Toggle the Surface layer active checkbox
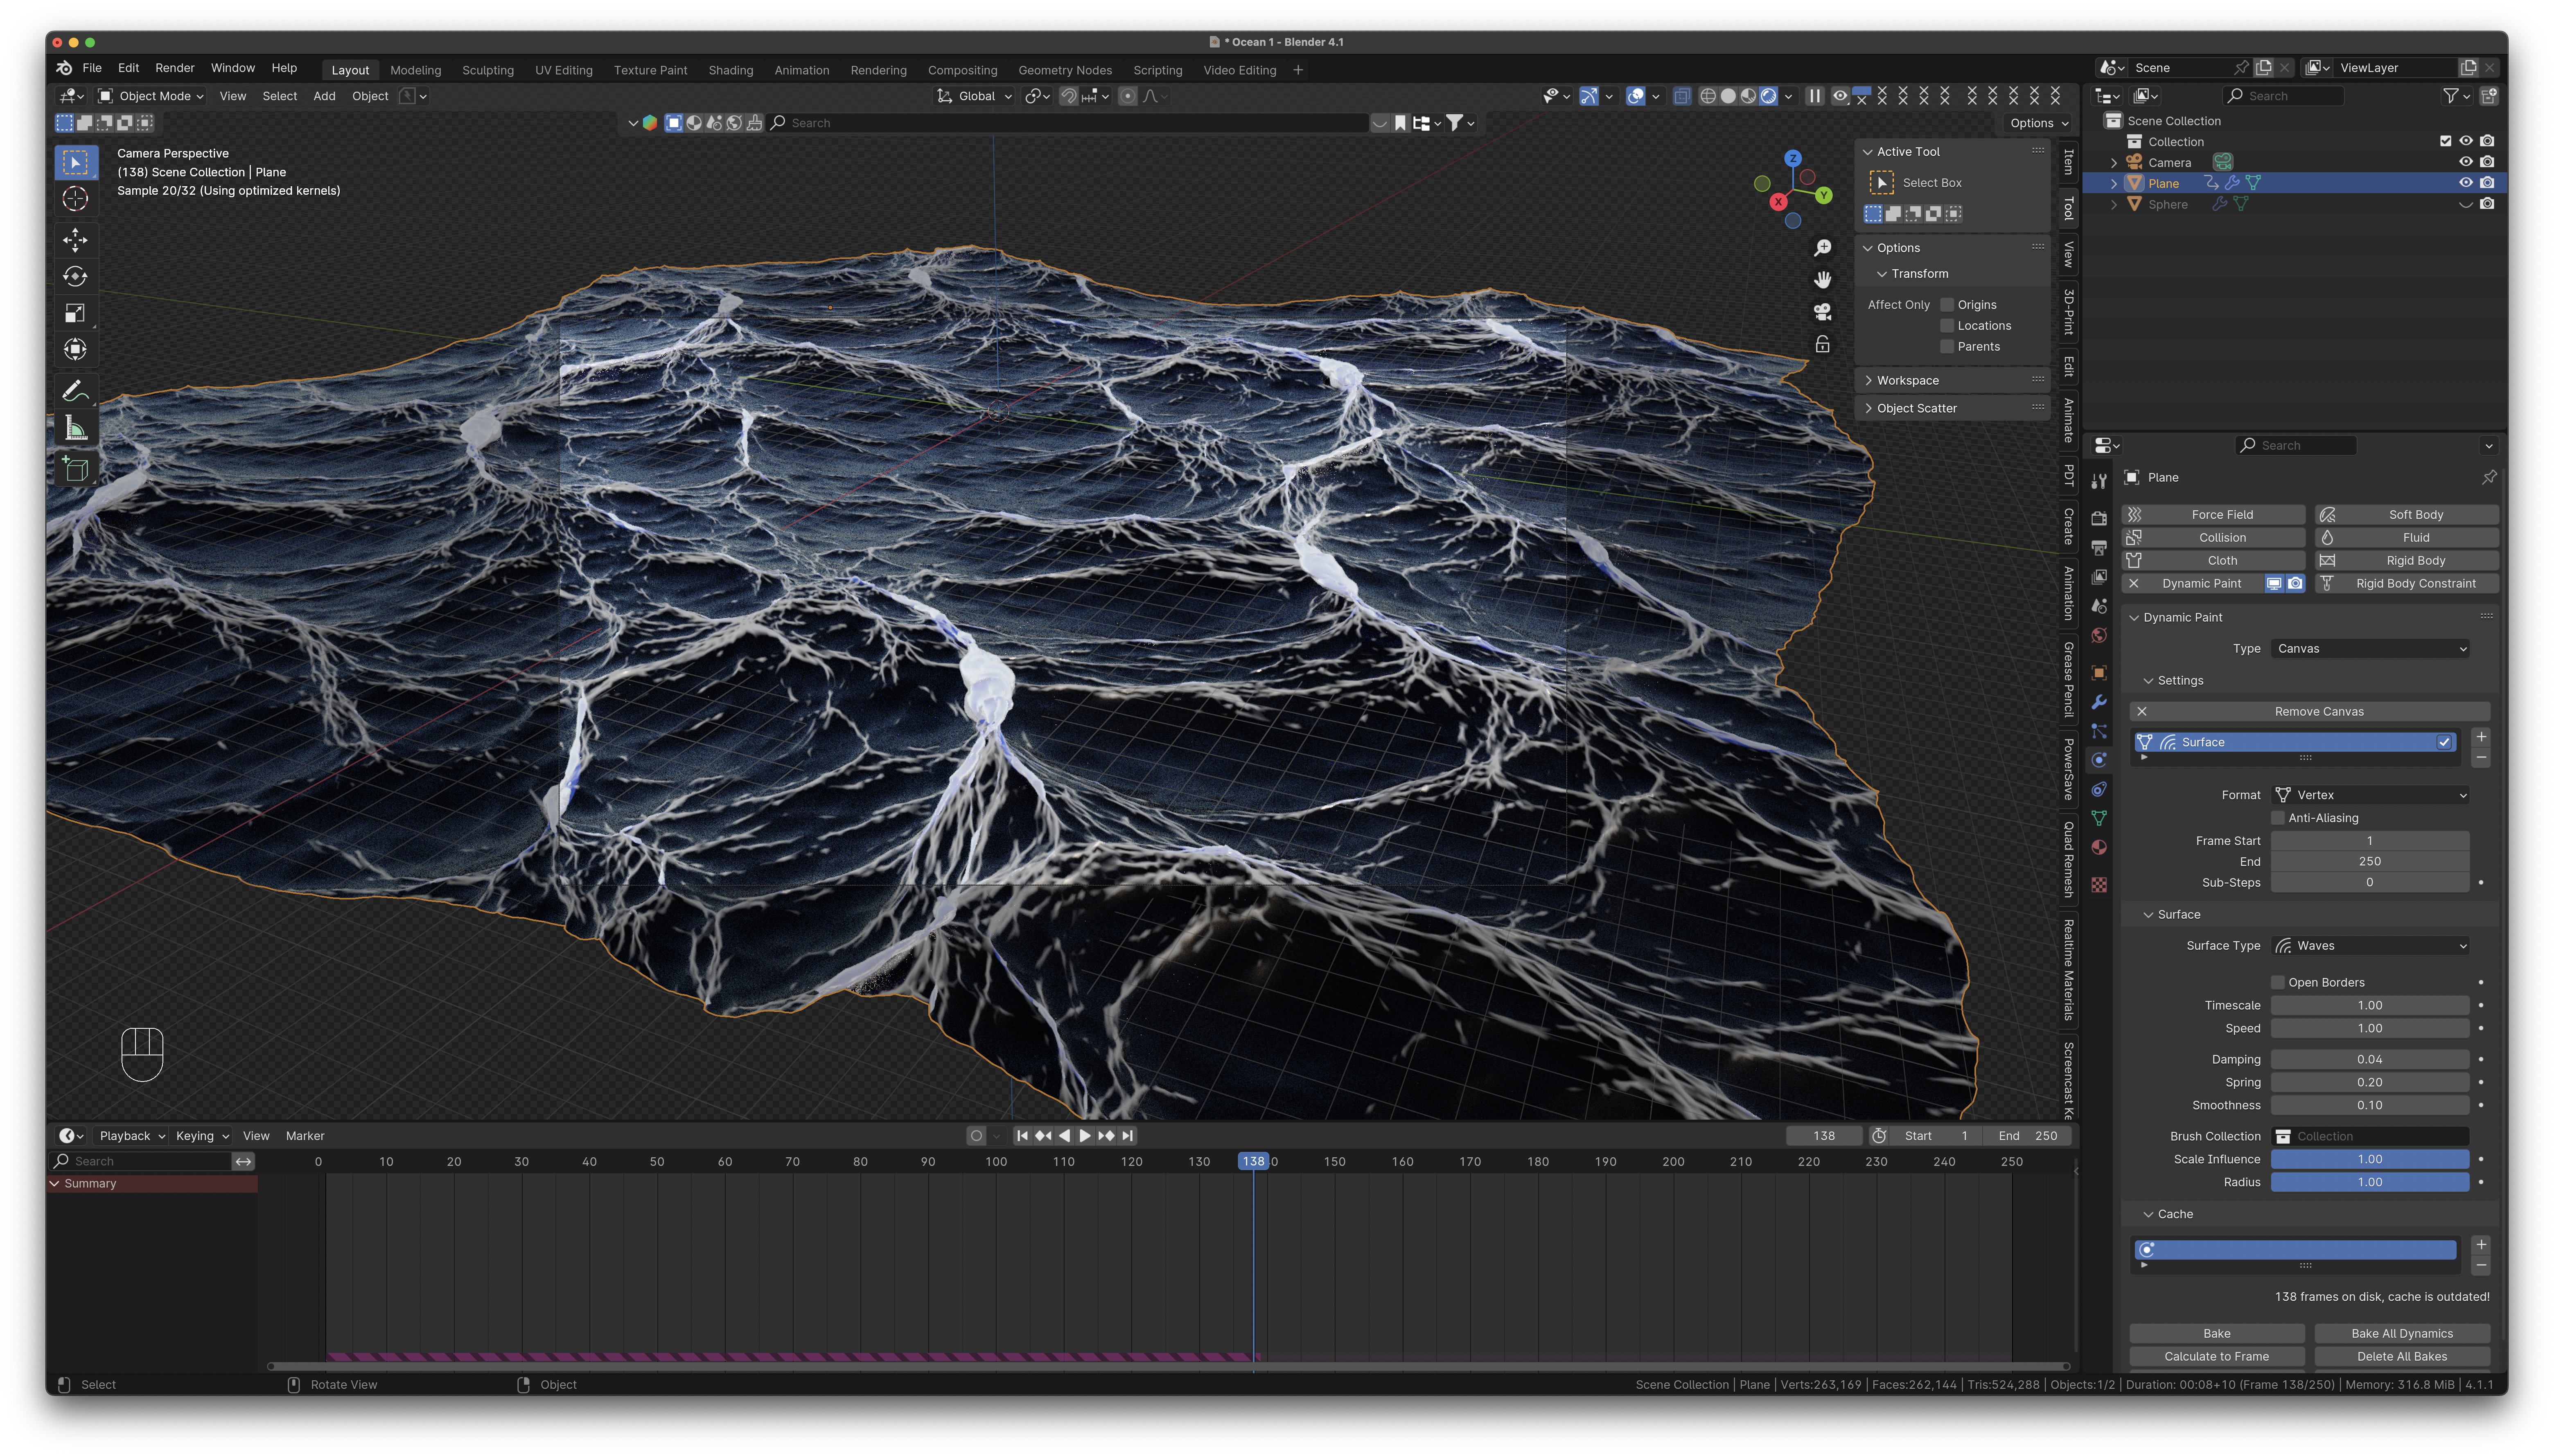 tap(2444, 742)
